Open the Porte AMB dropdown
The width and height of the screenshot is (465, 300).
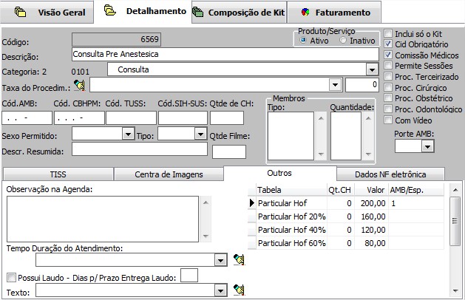[x=426, y=146]
